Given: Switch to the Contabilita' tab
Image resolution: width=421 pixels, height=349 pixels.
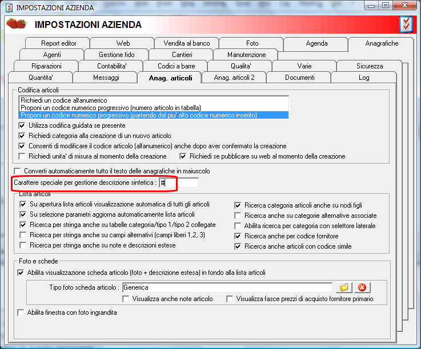Looking at the screenshot, I should coord(111,66).
